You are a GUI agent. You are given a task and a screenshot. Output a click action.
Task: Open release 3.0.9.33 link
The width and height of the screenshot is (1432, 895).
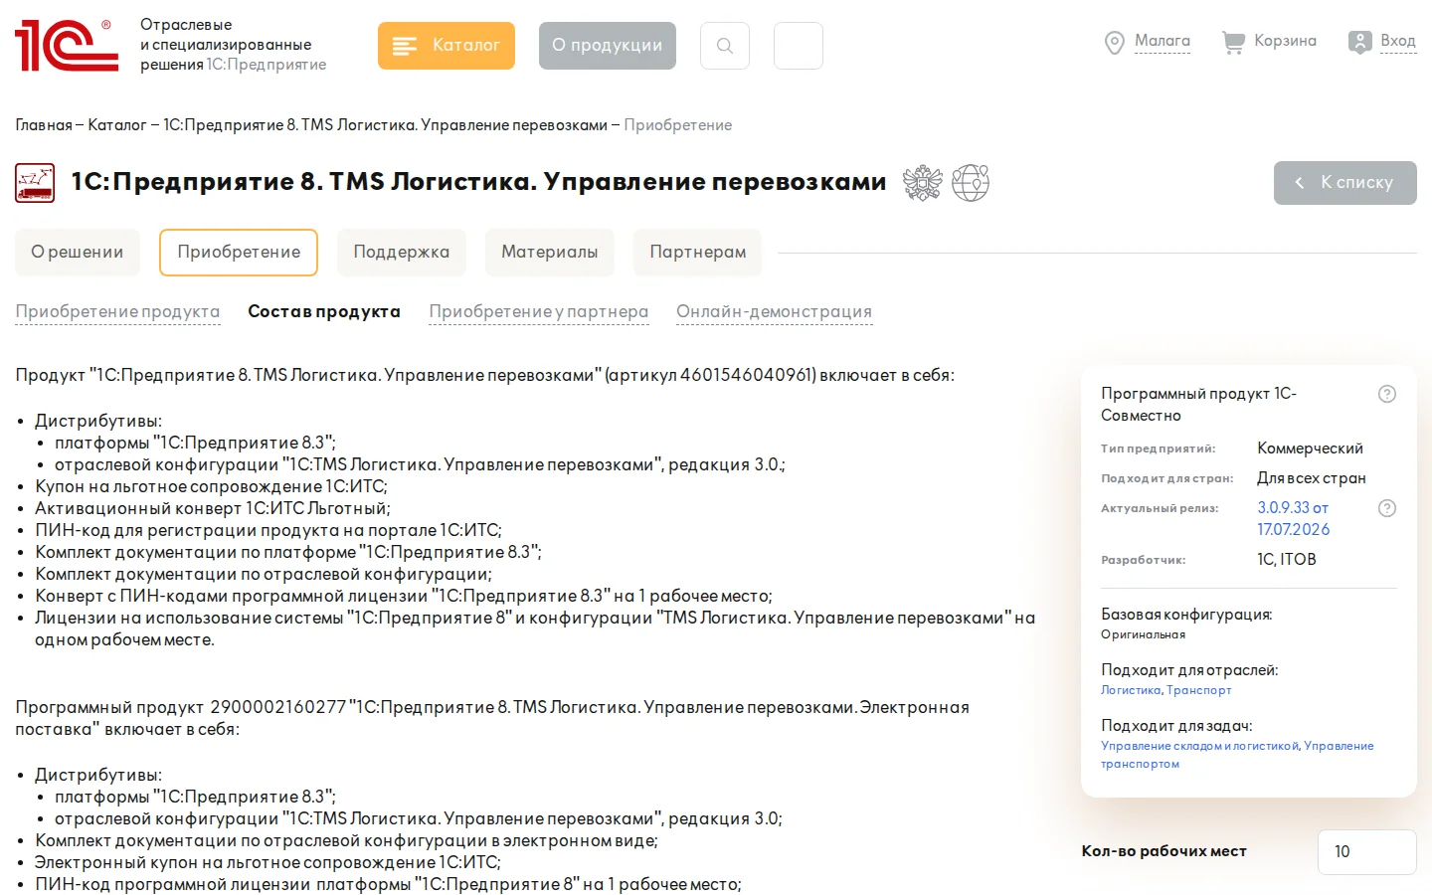(1293, 519)
